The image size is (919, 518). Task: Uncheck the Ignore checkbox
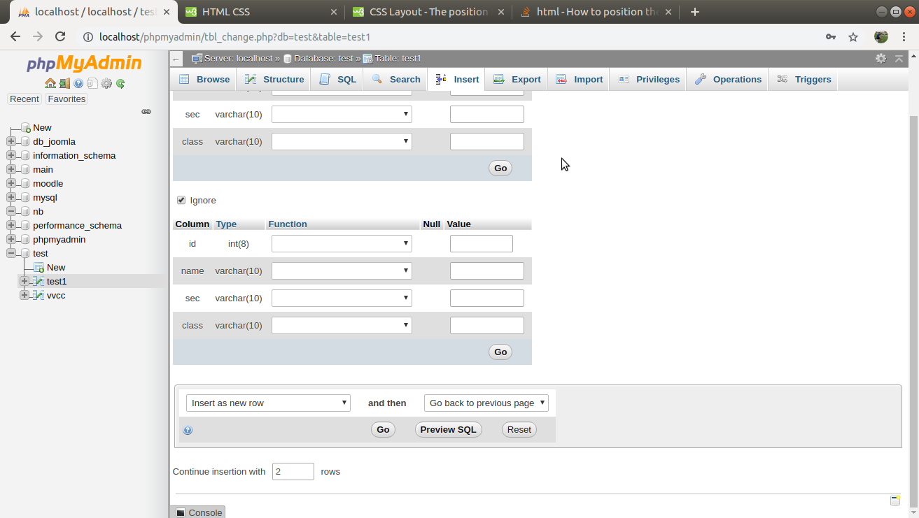click(x=181, y=200)
